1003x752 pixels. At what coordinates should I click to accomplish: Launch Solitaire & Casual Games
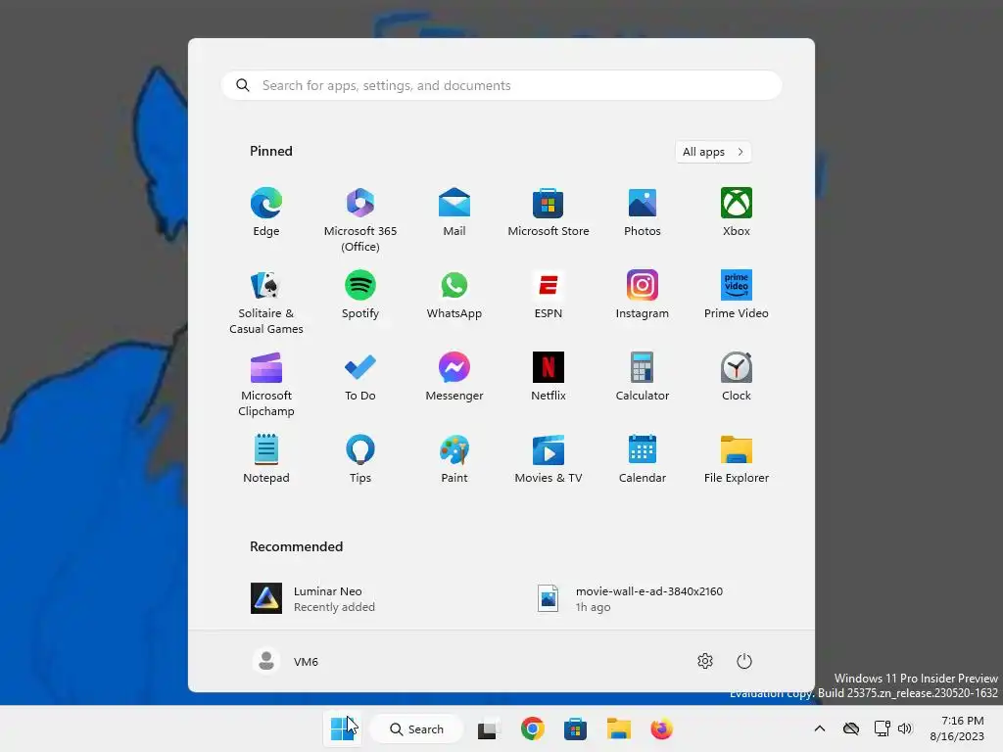click(266, 304)
